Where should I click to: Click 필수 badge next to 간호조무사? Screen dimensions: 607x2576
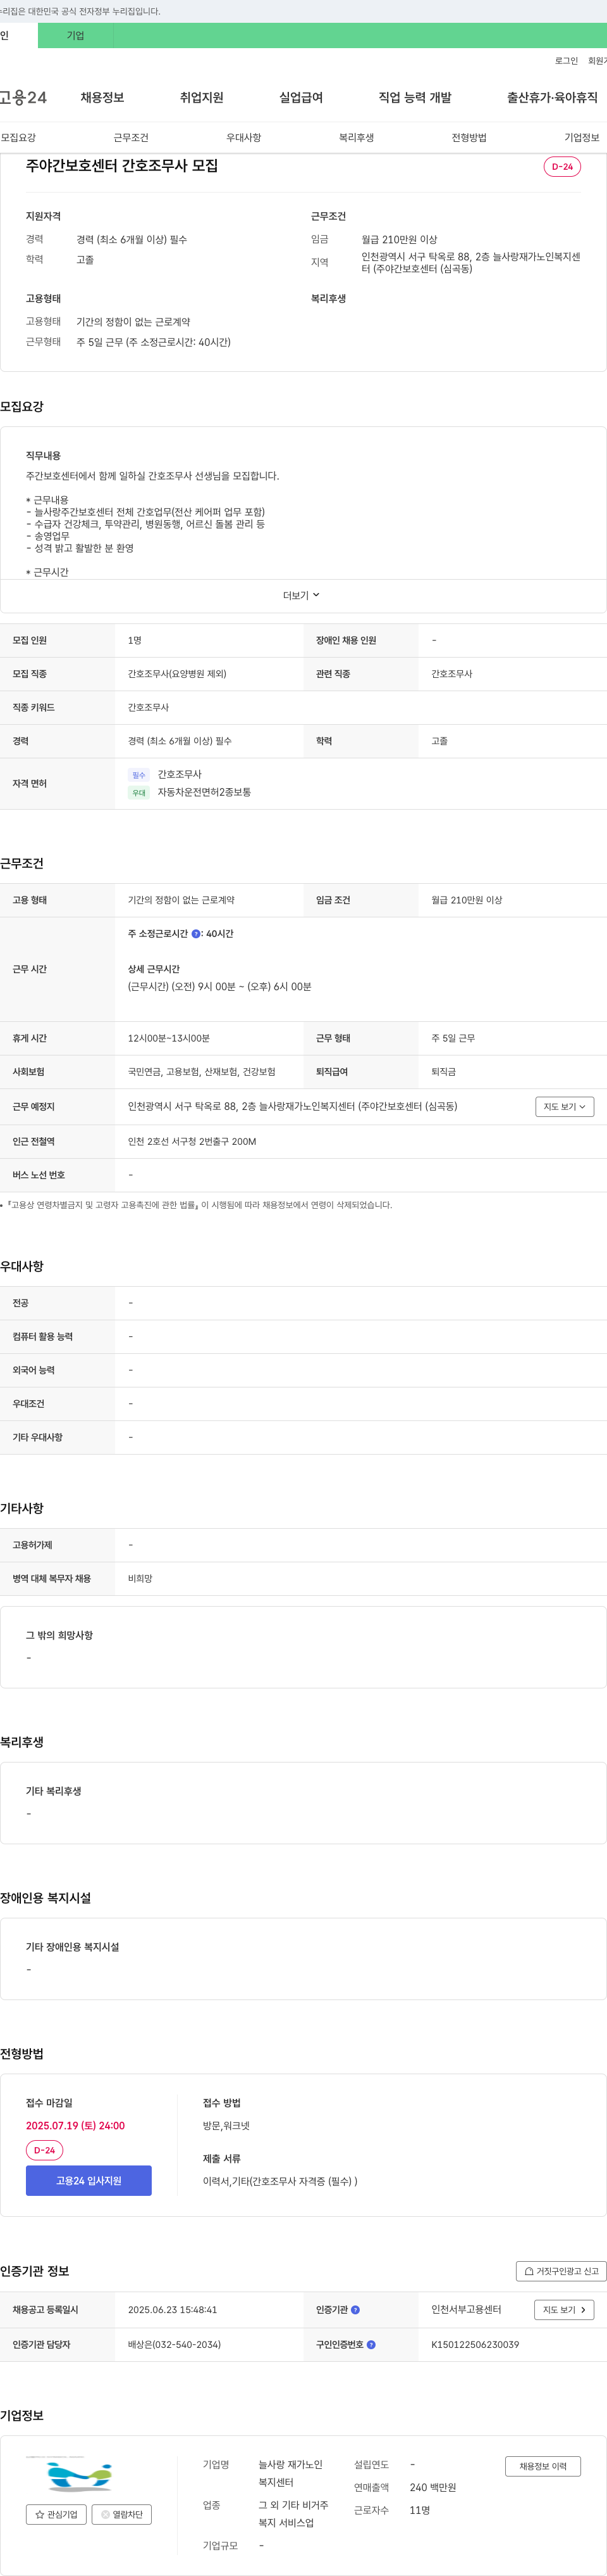138,775
